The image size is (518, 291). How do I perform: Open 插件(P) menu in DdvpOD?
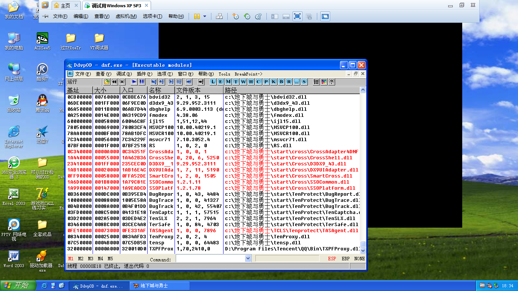(x=145, y=74)
